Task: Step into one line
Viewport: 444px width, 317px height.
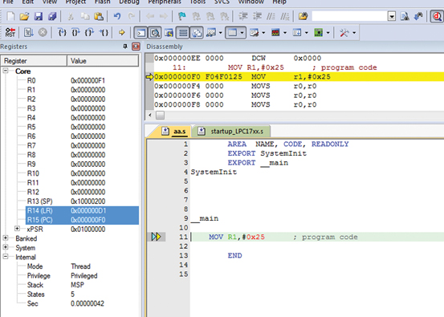Action: tap(63, 33)
